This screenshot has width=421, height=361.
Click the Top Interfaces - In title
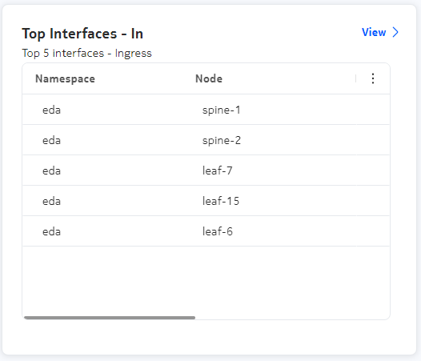pos(82,34)
